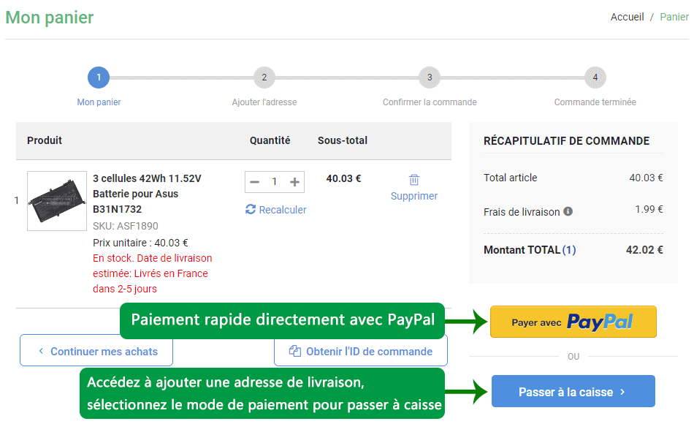Click Continuer mes achats button

(x=96, y=350)
